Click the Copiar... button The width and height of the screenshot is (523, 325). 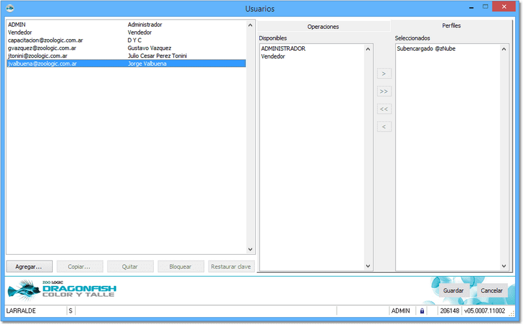79,266
